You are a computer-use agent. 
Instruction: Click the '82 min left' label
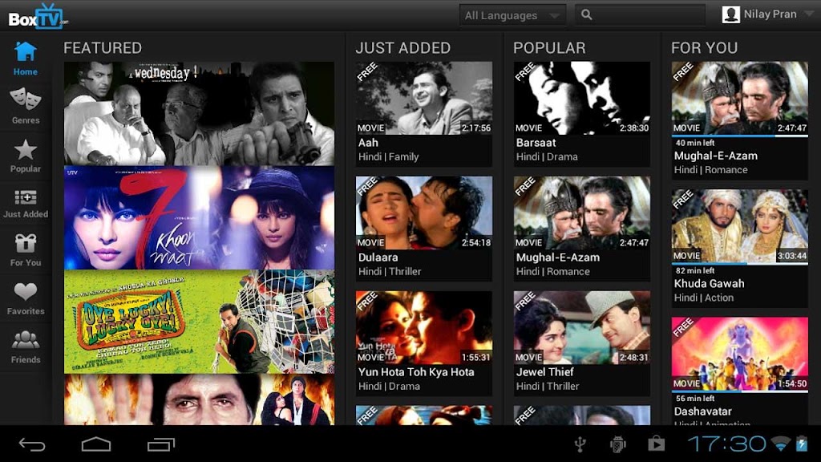695,271
